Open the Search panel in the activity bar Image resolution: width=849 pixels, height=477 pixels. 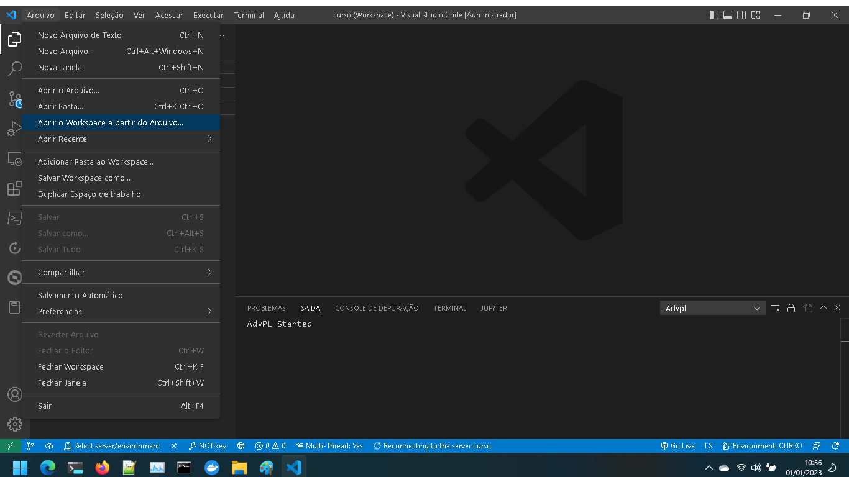(x=14, y=68)
